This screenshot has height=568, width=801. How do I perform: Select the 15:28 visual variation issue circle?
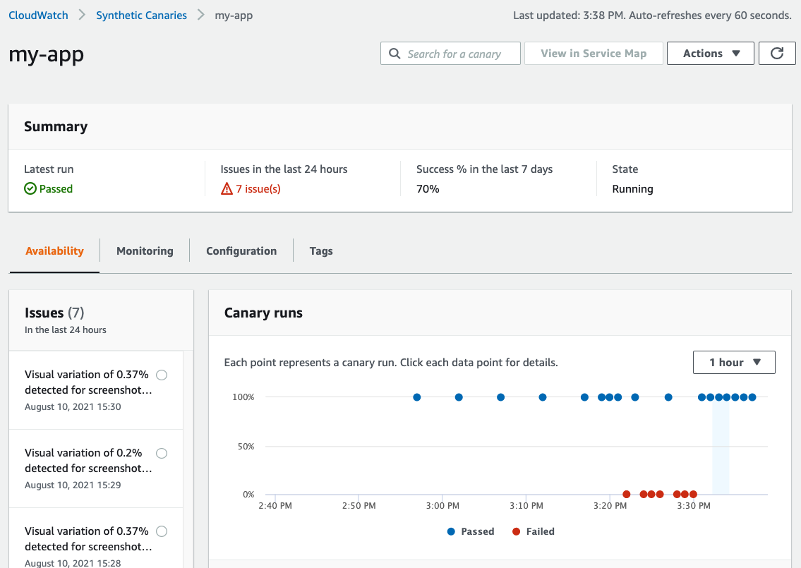click(162, 531)
